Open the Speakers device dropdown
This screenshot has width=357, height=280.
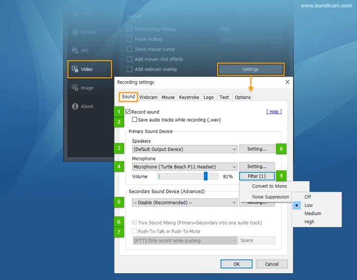[185, 149]
